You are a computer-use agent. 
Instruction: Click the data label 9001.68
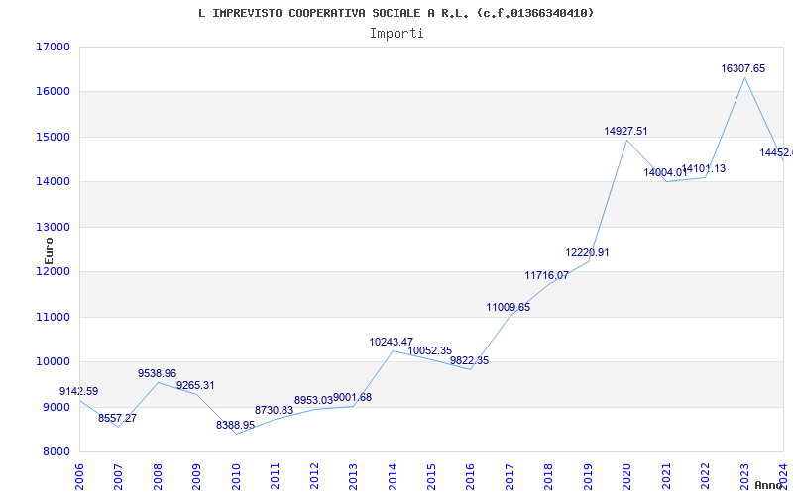[x=353, y=398]
